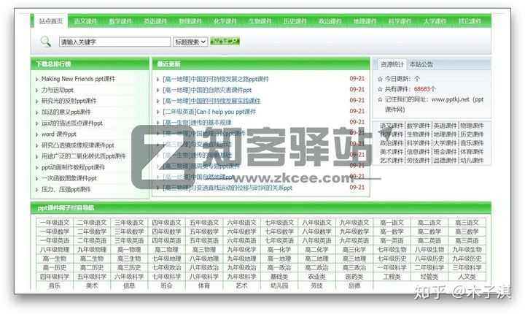Select 一年级语文 in the category table
Viewport: 525px width, 314px height.
(x=55, y=223)
